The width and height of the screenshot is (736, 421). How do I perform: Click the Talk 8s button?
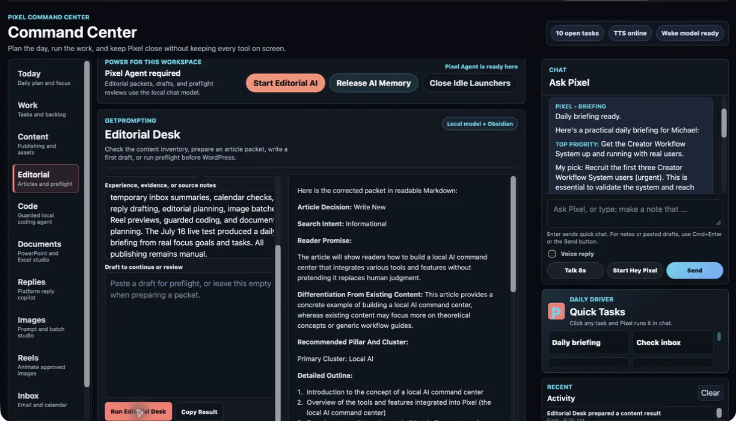575,271
